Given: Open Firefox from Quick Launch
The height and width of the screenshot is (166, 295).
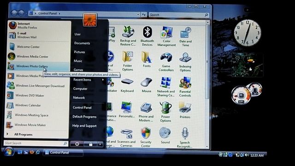Looking at the screenshot, I should [32, 152].
